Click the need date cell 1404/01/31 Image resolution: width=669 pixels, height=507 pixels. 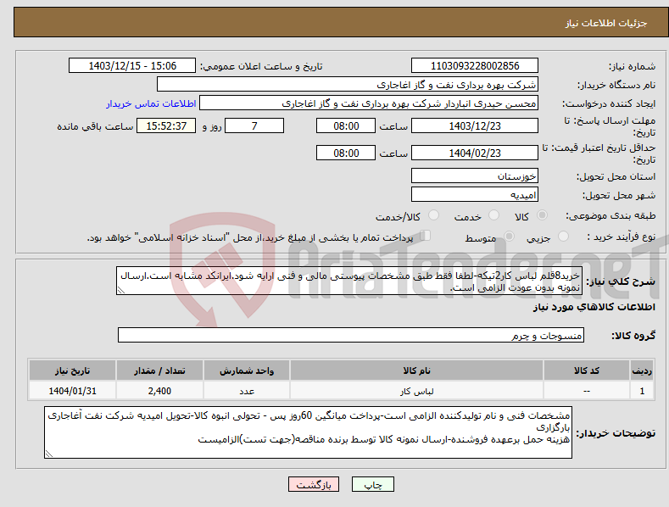tap(73, 391)
